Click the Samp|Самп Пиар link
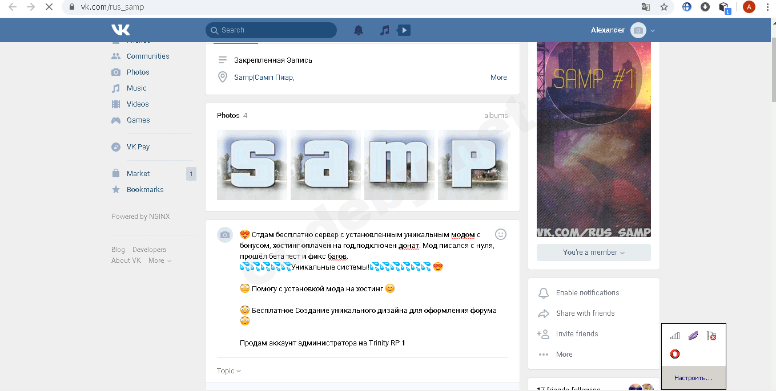Screen dimensions: 776x391 tap(264, 78)
